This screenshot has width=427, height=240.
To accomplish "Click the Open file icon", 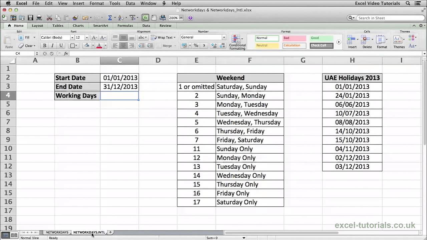I will tap(22, 18).
